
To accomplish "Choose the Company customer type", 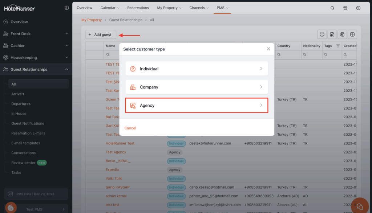I will (197, 87).
